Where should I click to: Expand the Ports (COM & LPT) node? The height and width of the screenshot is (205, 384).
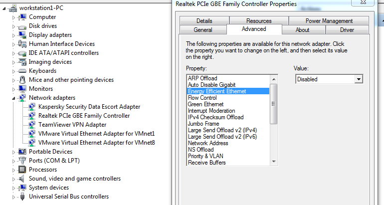tap(14, 161)
